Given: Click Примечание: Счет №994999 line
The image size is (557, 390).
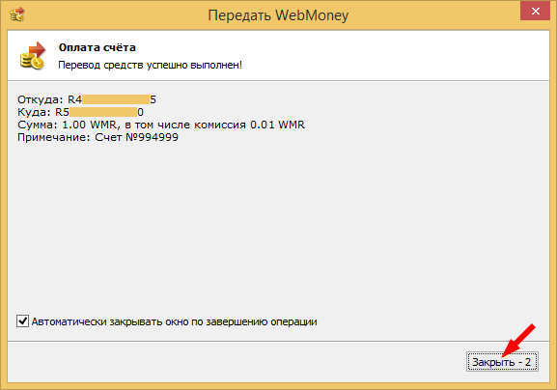Looking at the screenshot, I should click(97, 137).
